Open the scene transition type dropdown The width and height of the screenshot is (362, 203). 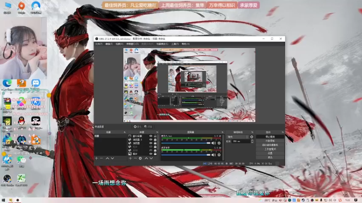238,137
